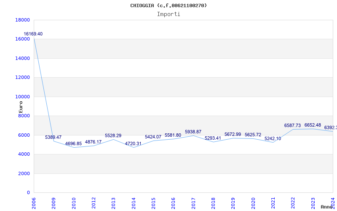Click the Anno axis label

[327, 207]
